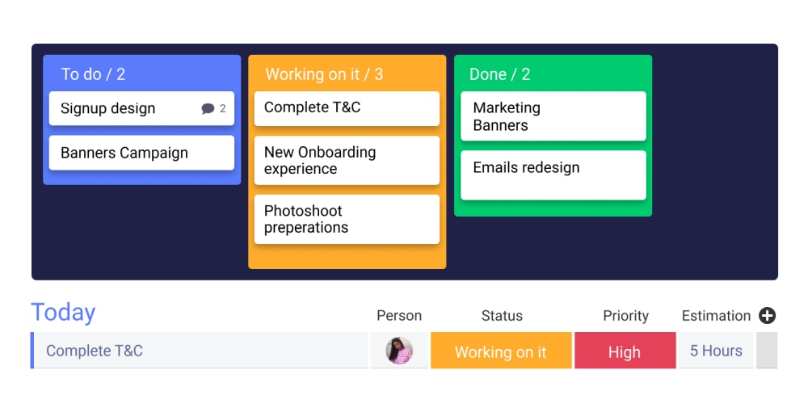Click the comment bubble icon on Signup design
Screen dimensions: 808x404
coord(208,109)
